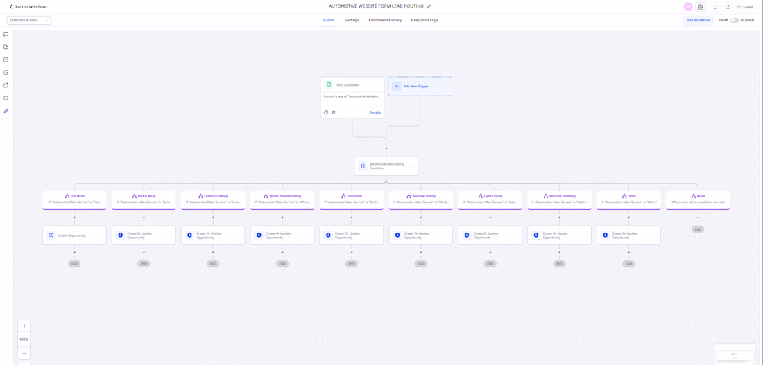Image resolution: width=763 pixels, height=365 pixels.
Task: Open the workflow notes clipboard icon
Action: (701, 7)
